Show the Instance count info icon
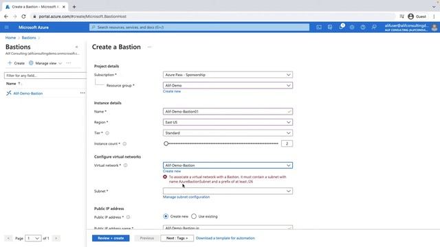This screenshot has height=247, width=440. click(124, 143)
